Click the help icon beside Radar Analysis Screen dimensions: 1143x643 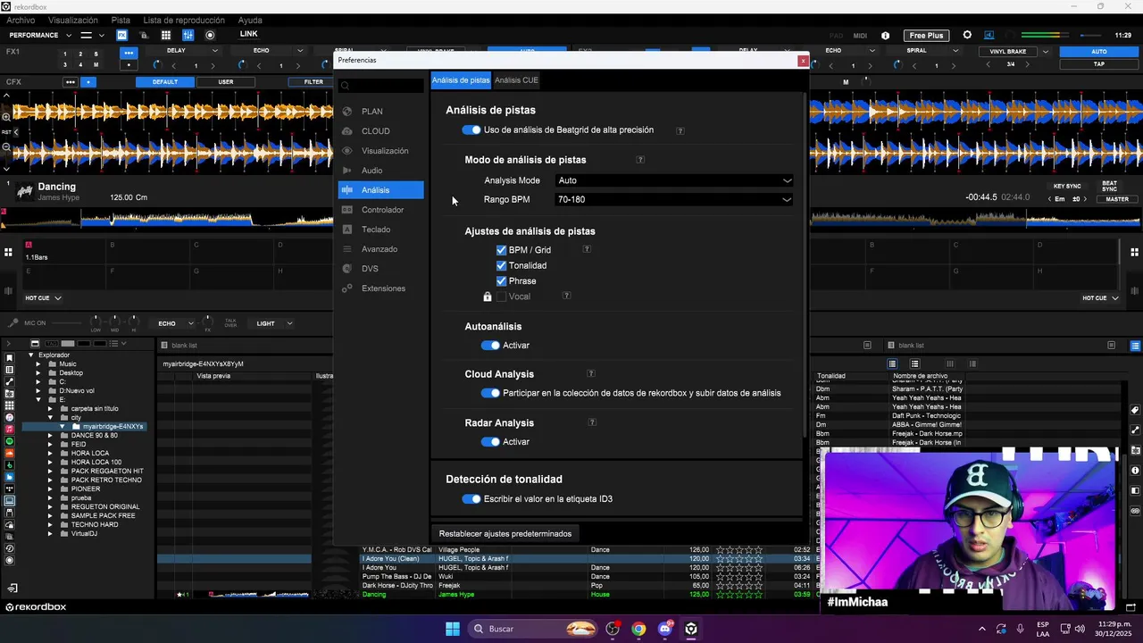pyautogui.click(x=592, y=422)
